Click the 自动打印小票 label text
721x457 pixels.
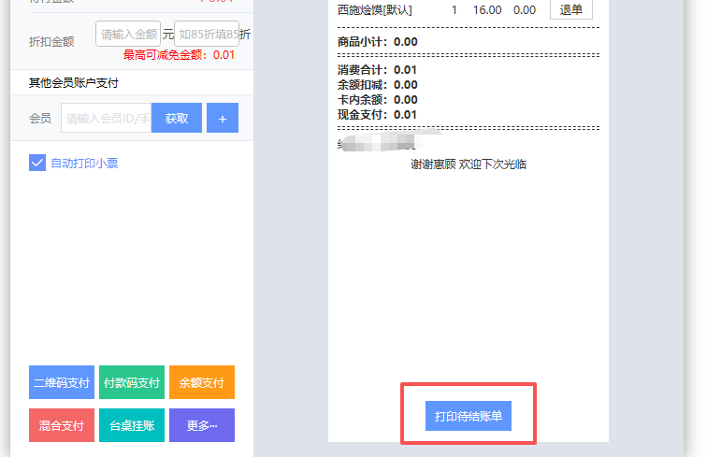pos(84,164)
